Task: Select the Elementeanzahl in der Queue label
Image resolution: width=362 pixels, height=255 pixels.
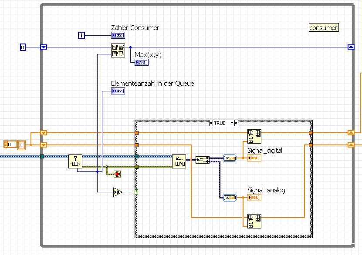Action: click(x=152, y=84)
